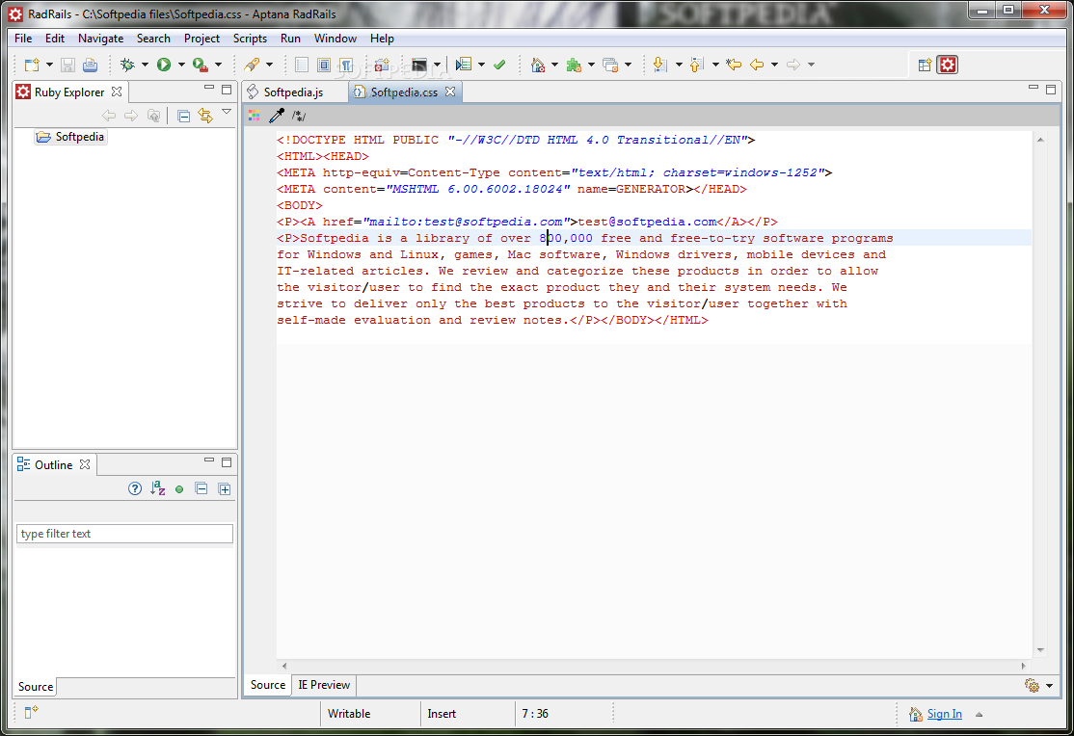Click the Insert mode status entry
1074x736 pixels.
(442, 714)
